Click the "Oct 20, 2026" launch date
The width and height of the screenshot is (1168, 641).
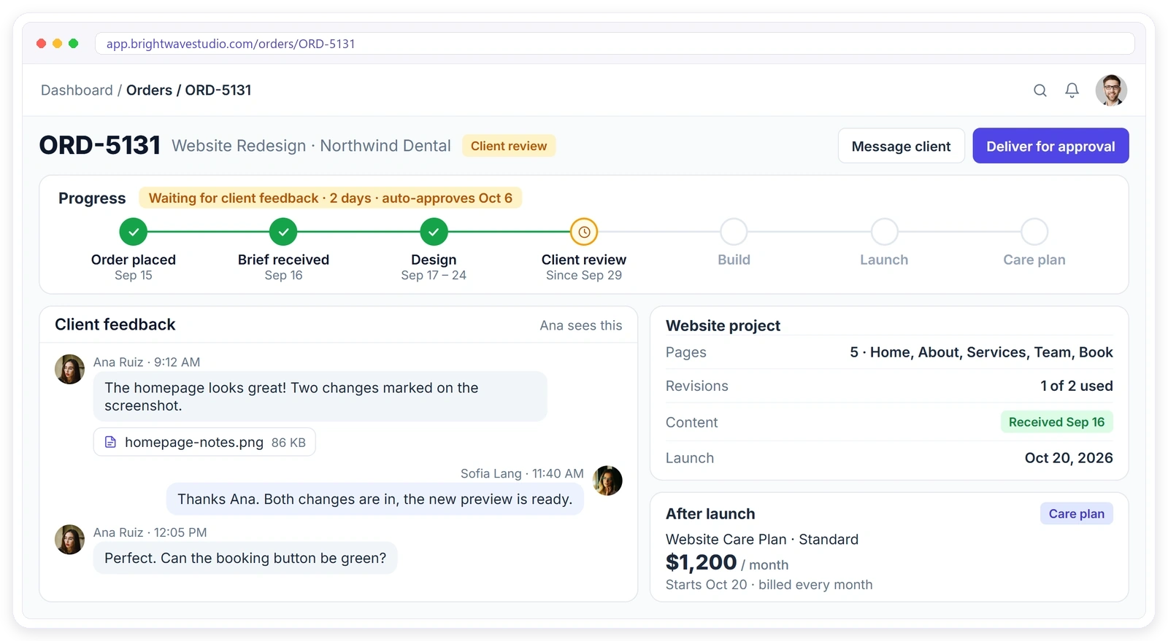pos(1069,458)
